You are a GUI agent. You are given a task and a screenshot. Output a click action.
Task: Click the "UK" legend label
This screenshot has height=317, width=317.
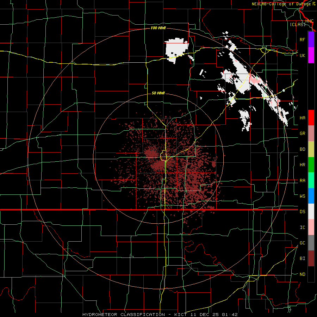tap(302, 55)
